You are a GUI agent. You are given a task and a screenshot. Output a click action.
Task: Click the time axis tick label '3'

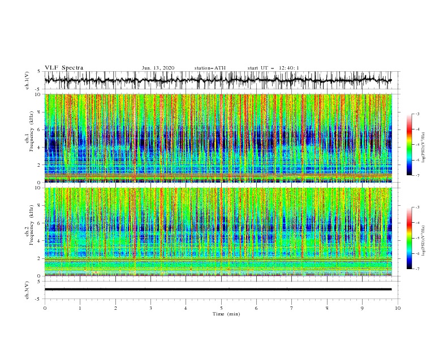coord(150,308)
